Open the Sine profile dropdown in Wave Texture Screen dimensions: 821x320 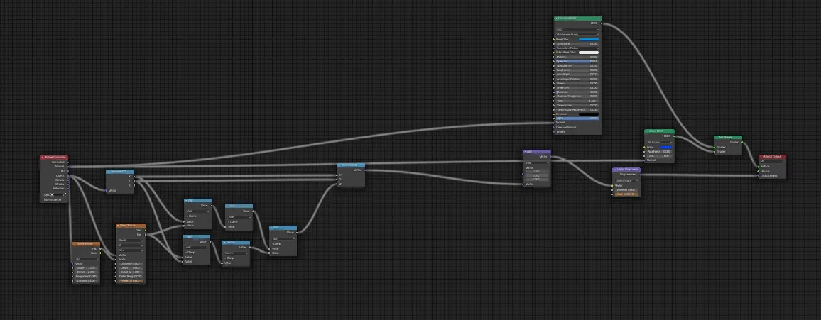coord(131,250)
